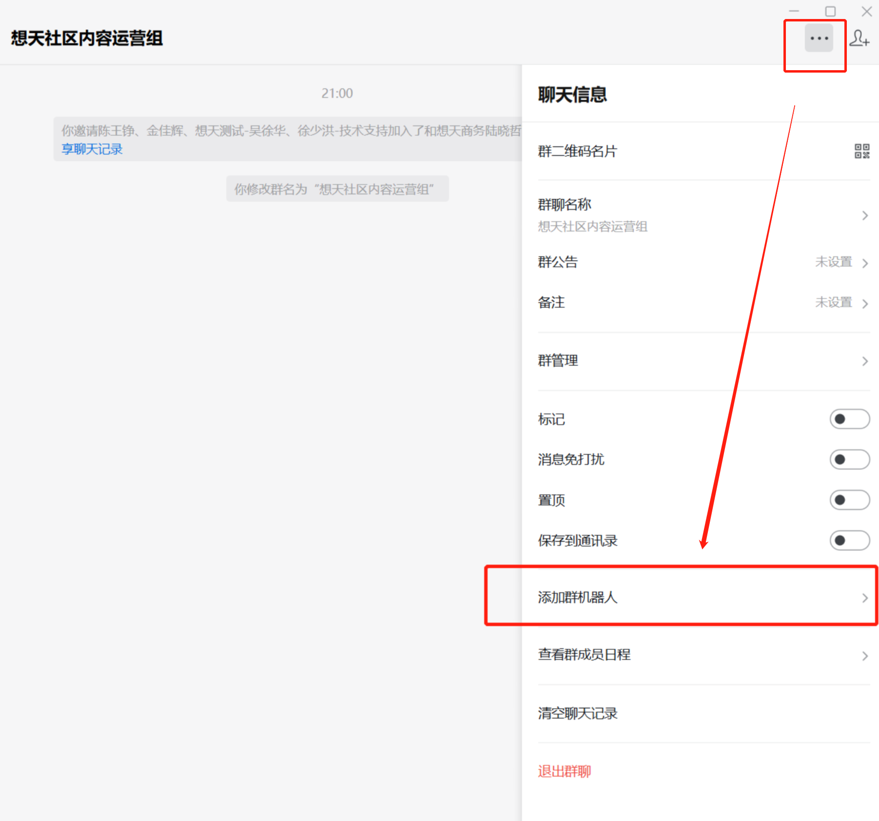
Task: Click 消息免打扰 label text
Action: click(571, 459)
